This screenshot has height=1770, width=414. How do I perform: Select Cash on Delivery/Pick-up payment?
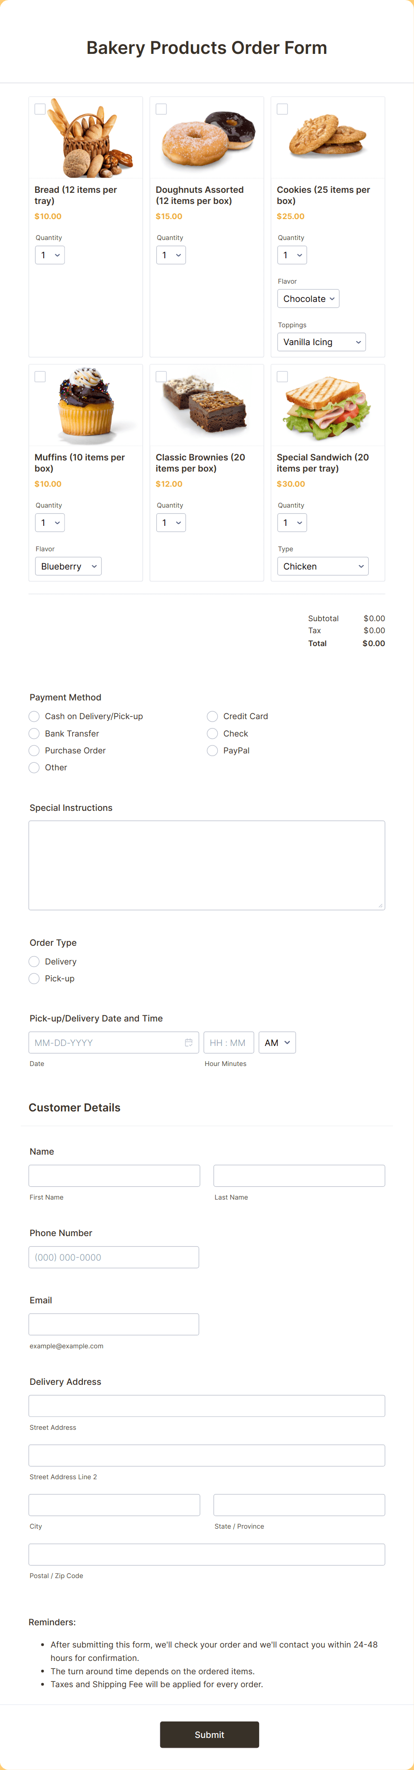pyautogui.click(x=34, y=716)
